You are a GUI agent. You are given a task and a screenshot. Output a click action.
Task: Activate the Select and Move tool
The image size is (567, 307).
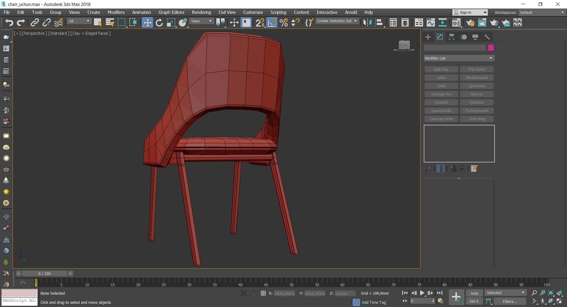pos(147,22)
